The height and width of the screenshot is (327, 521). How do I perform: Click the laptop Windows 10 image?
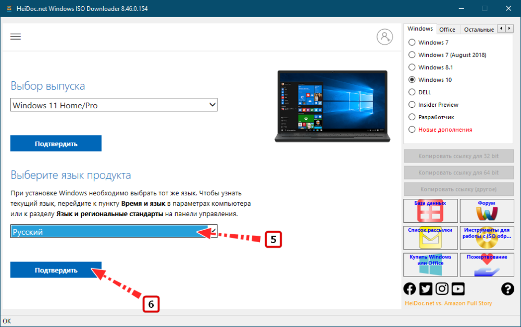(332, 106)
